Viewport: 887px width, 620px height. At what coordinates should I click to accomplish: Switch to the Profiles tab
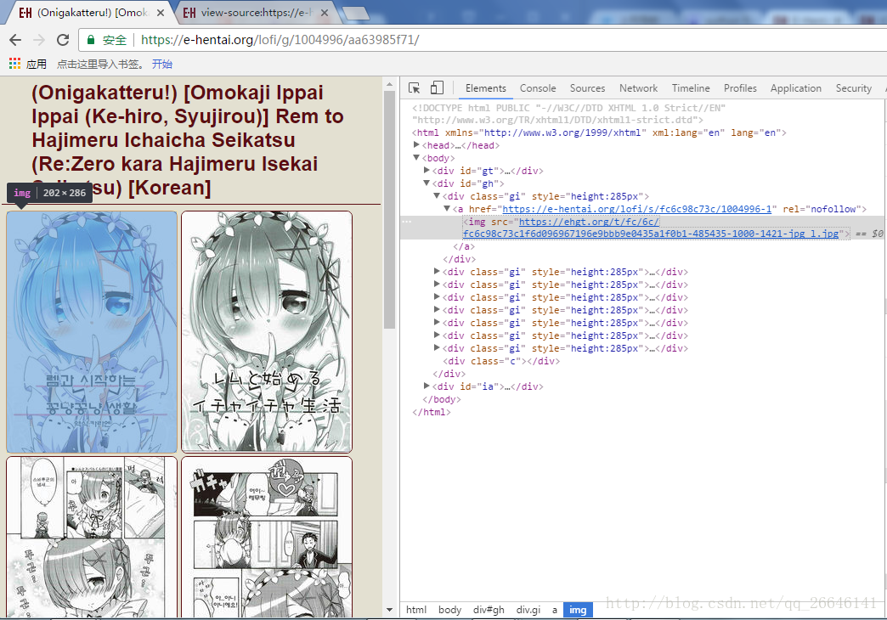740,88
